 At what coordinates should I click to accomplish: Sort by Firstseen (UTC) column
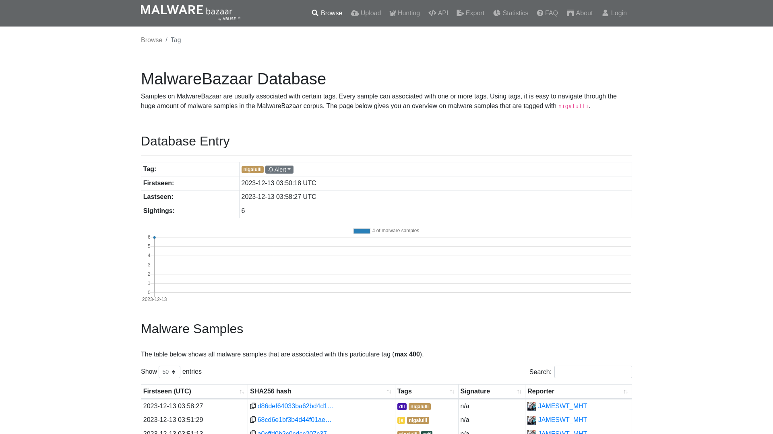[x=194, y=391]
